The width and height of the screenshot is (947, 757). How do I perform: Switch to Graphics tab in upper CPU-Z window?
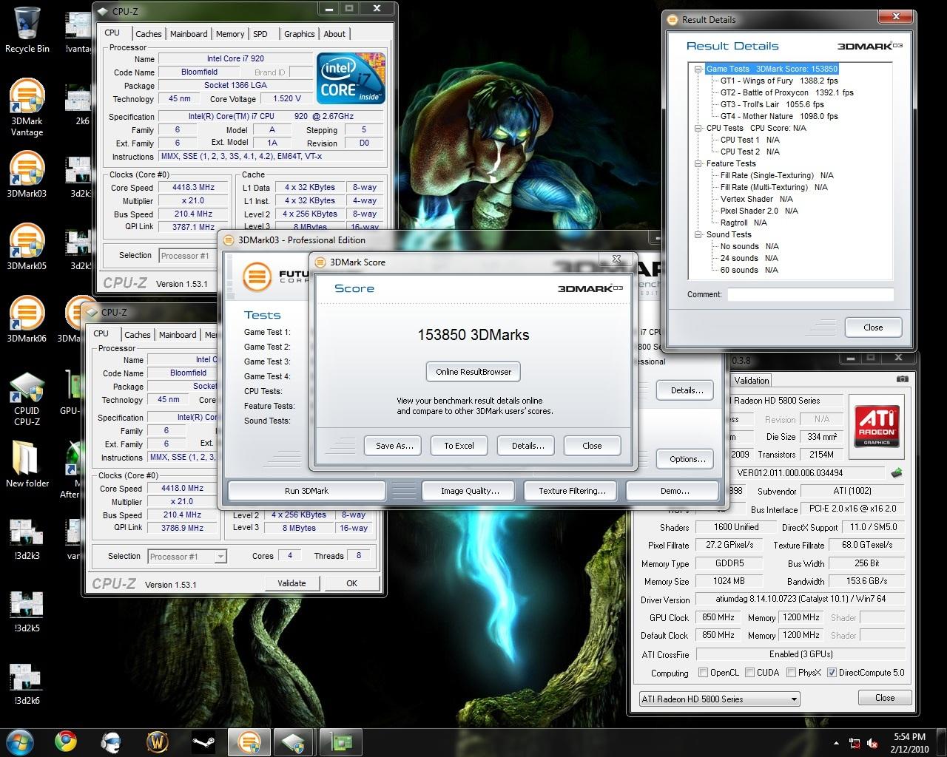(x=299, y=34)
